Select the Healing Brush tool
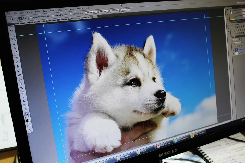 pyautogui.click(x=16, y=57)
